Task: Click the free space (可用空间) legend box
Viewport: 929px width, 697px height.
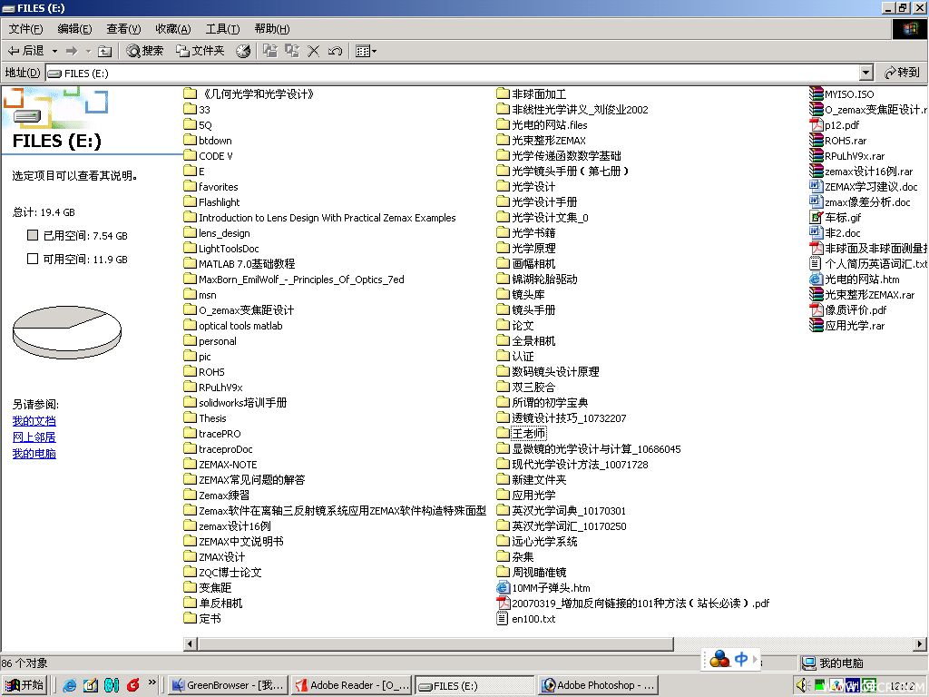Action: point(33,259)
